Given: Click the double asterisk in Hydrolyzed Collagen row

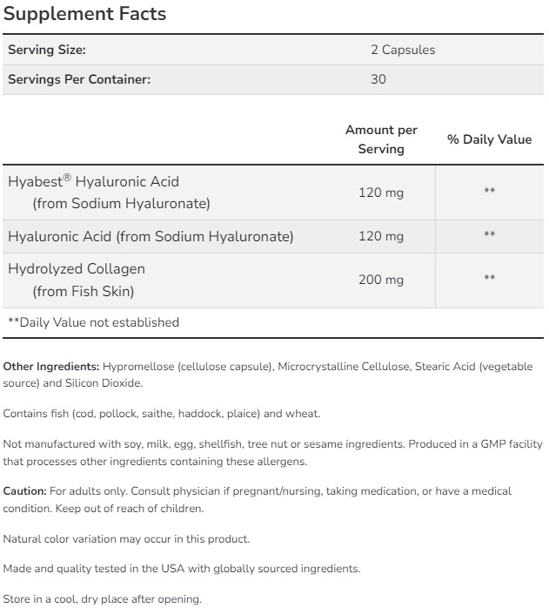Looking at the screenshot, I should pos(489,279).
